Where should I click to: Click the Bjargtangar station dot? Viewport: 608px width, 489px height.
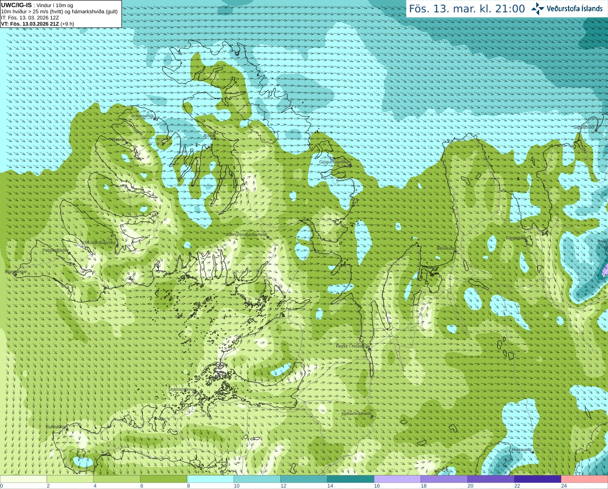(15, 274)
